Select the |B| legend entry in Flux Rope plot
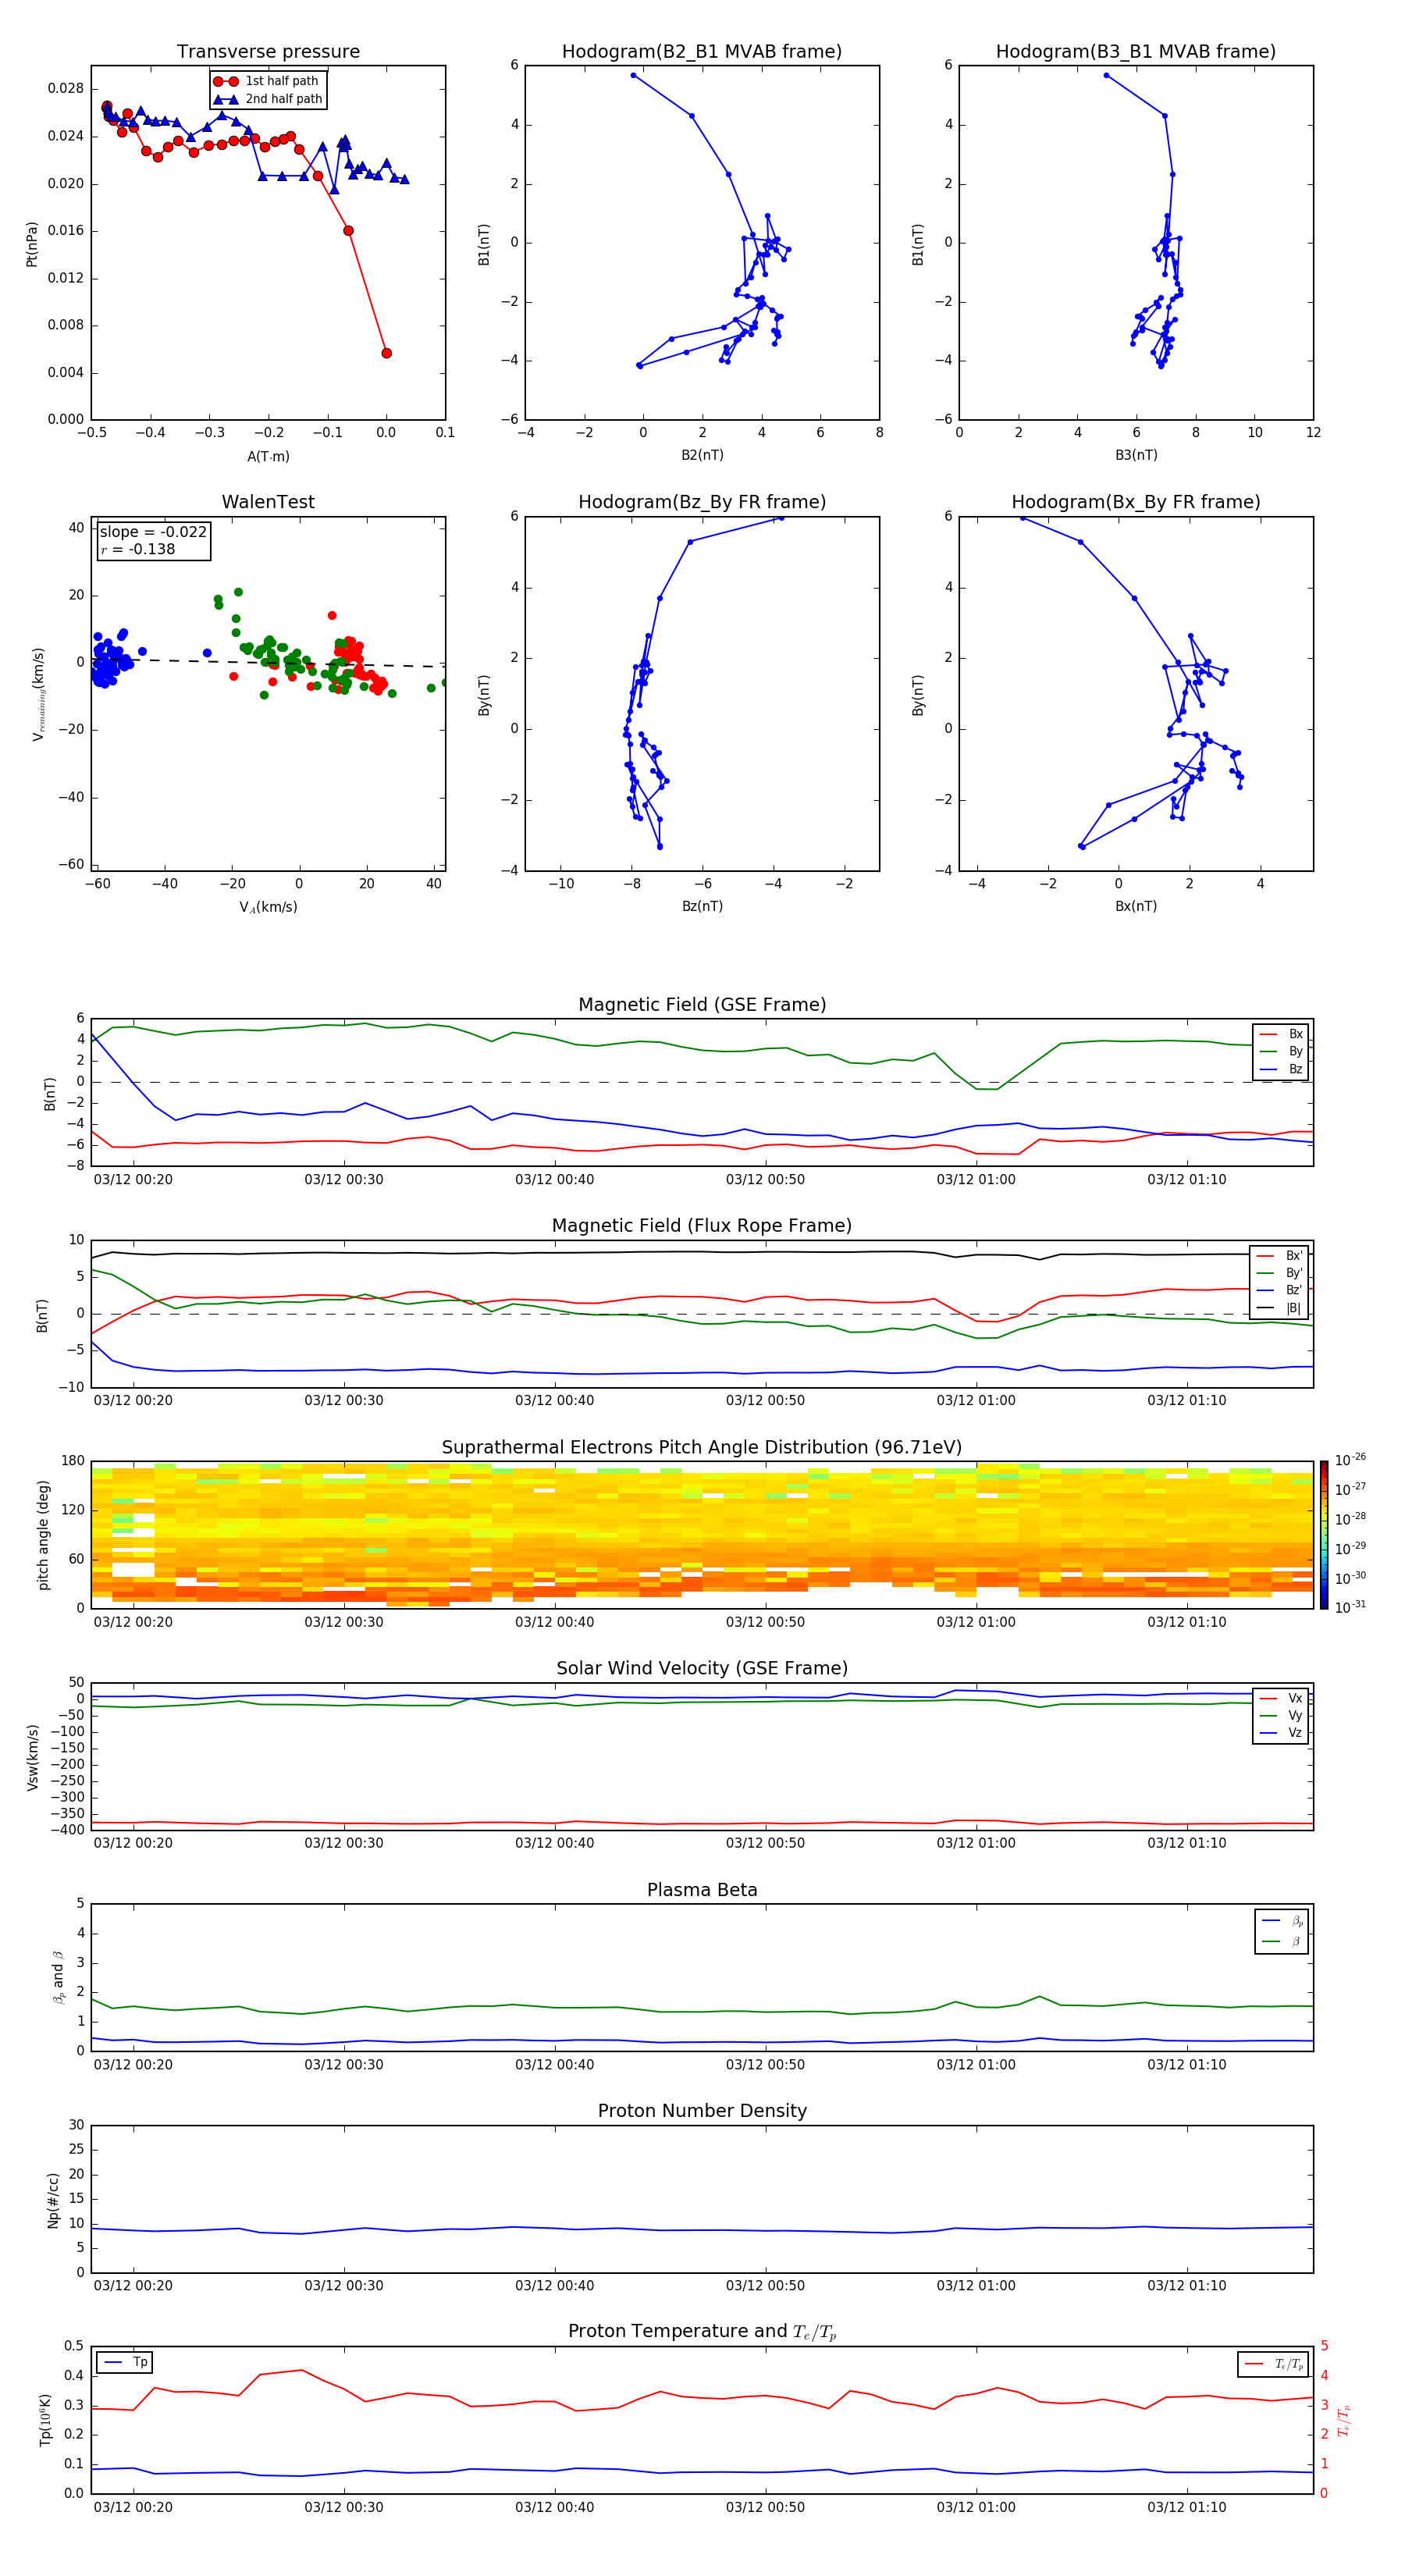Viewport: 1405px width, 2576px height. [1280, 1308]
